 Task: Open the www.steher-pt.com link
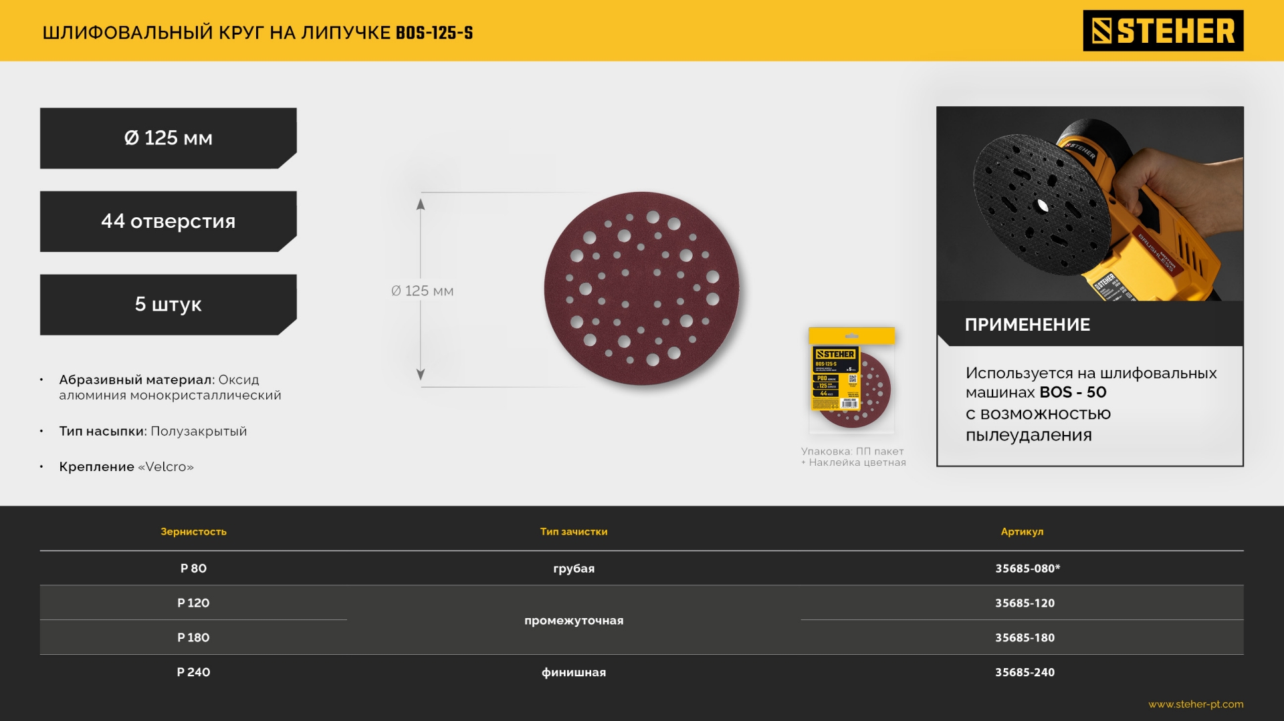(1195, 704)
